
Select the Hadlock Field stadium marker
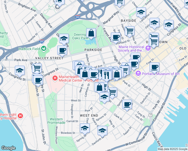[44, 49]
